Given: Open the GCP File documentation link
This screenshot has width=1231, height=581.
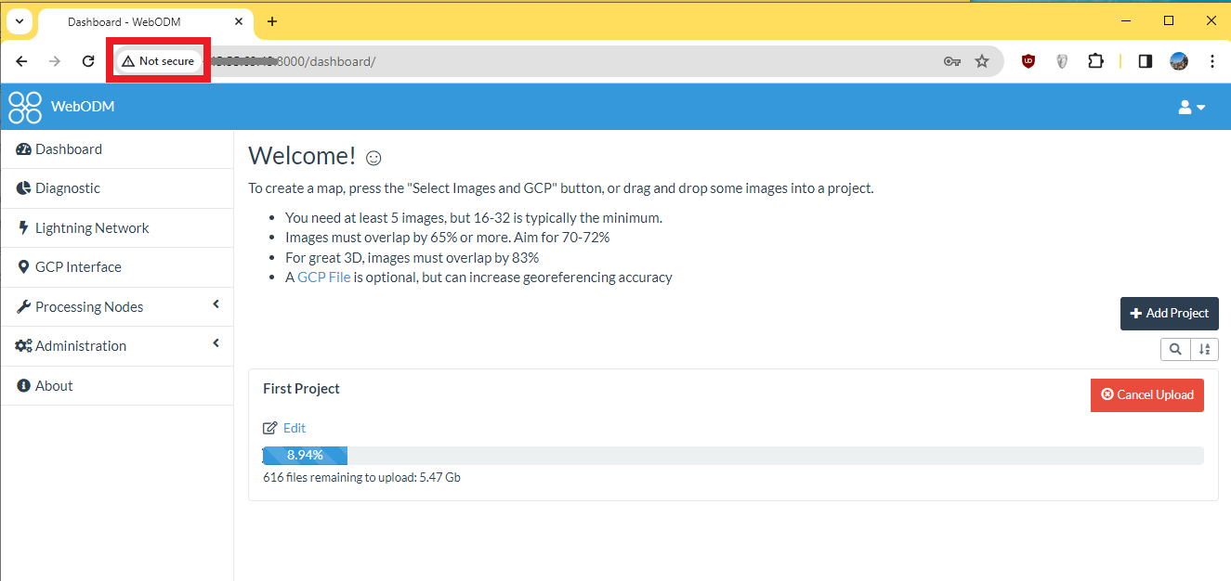Looking at the screenshot, I should pyautogui.click(x=324, y=277).
